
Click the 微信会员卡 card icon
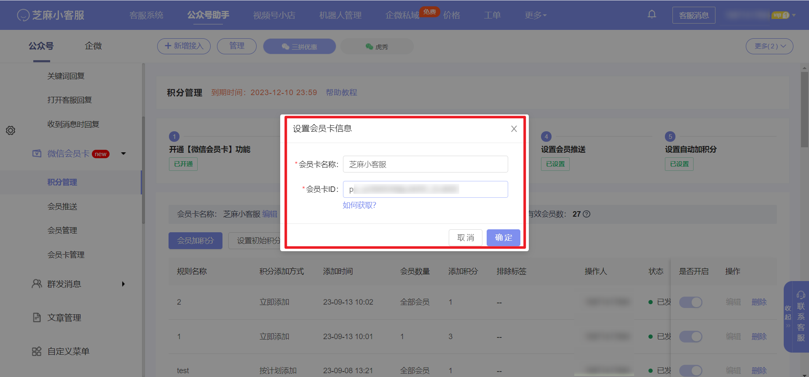(37, 154)
